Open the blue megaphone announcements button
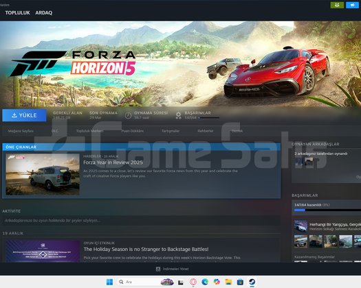 tap(352, 5)
